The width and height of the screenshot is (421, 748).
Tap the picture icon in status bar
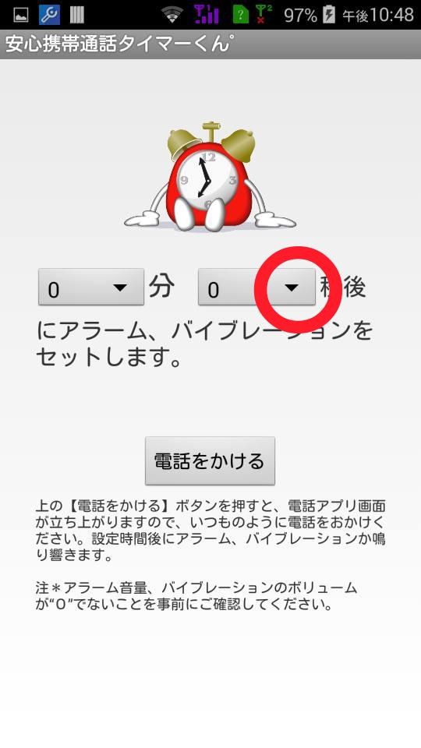(x=20, y=16)
